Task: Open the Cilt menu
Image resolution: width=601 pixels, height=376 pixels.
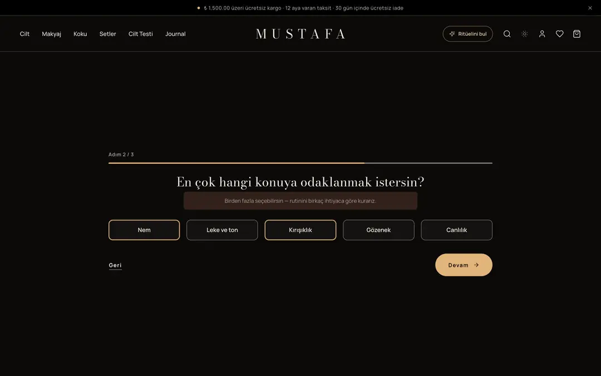Action: coord(24,34)
